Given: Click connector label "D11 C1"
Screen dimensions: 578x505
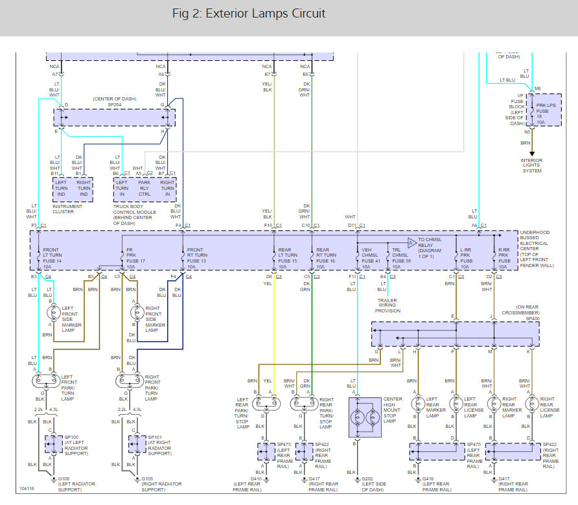Looking at the screenshot, I should click(357, 226).
